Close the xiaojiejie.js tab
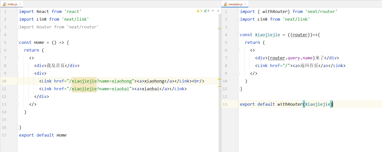The image size is (382, 152). point(245,4)
